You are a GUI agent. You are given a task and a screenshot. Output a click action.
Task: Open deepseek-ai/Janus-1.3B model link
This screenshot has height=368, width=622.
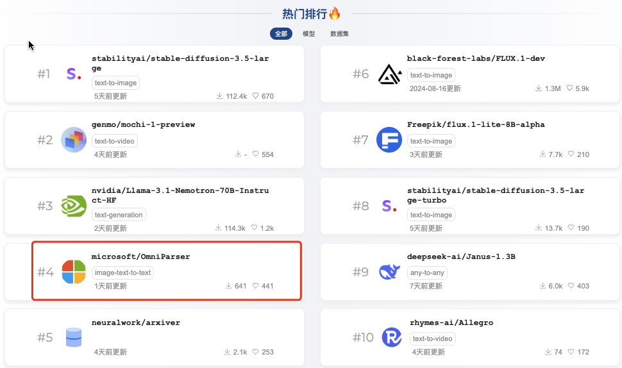pyautogui.click(x=461, y=256)
